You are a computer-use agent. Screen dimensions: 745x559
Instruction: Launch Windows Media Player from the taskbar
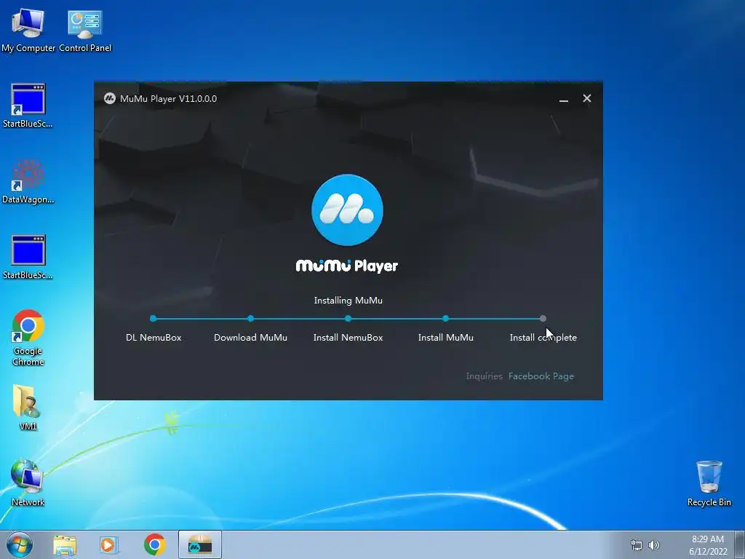click(109, 545)
